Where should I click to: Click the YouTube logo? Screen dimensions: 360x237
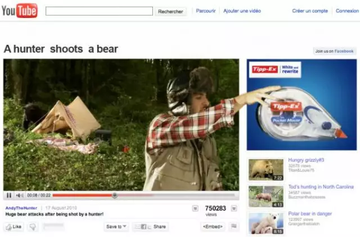[20, 11]
